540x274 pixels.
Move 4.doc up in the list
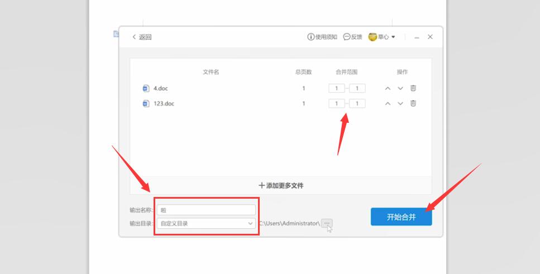pos(388,89)
